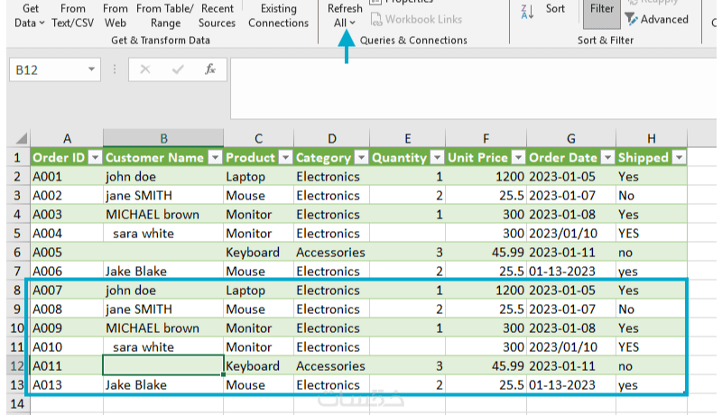Open the Shipped column filter dropdown

click(x=679, y=157)
